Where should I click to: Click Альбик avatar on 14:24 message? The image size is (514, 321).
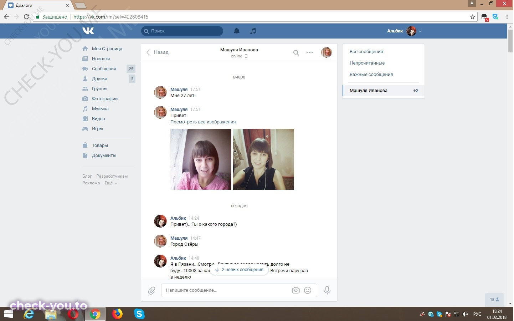pyautogui.click(x=160, y=221)
